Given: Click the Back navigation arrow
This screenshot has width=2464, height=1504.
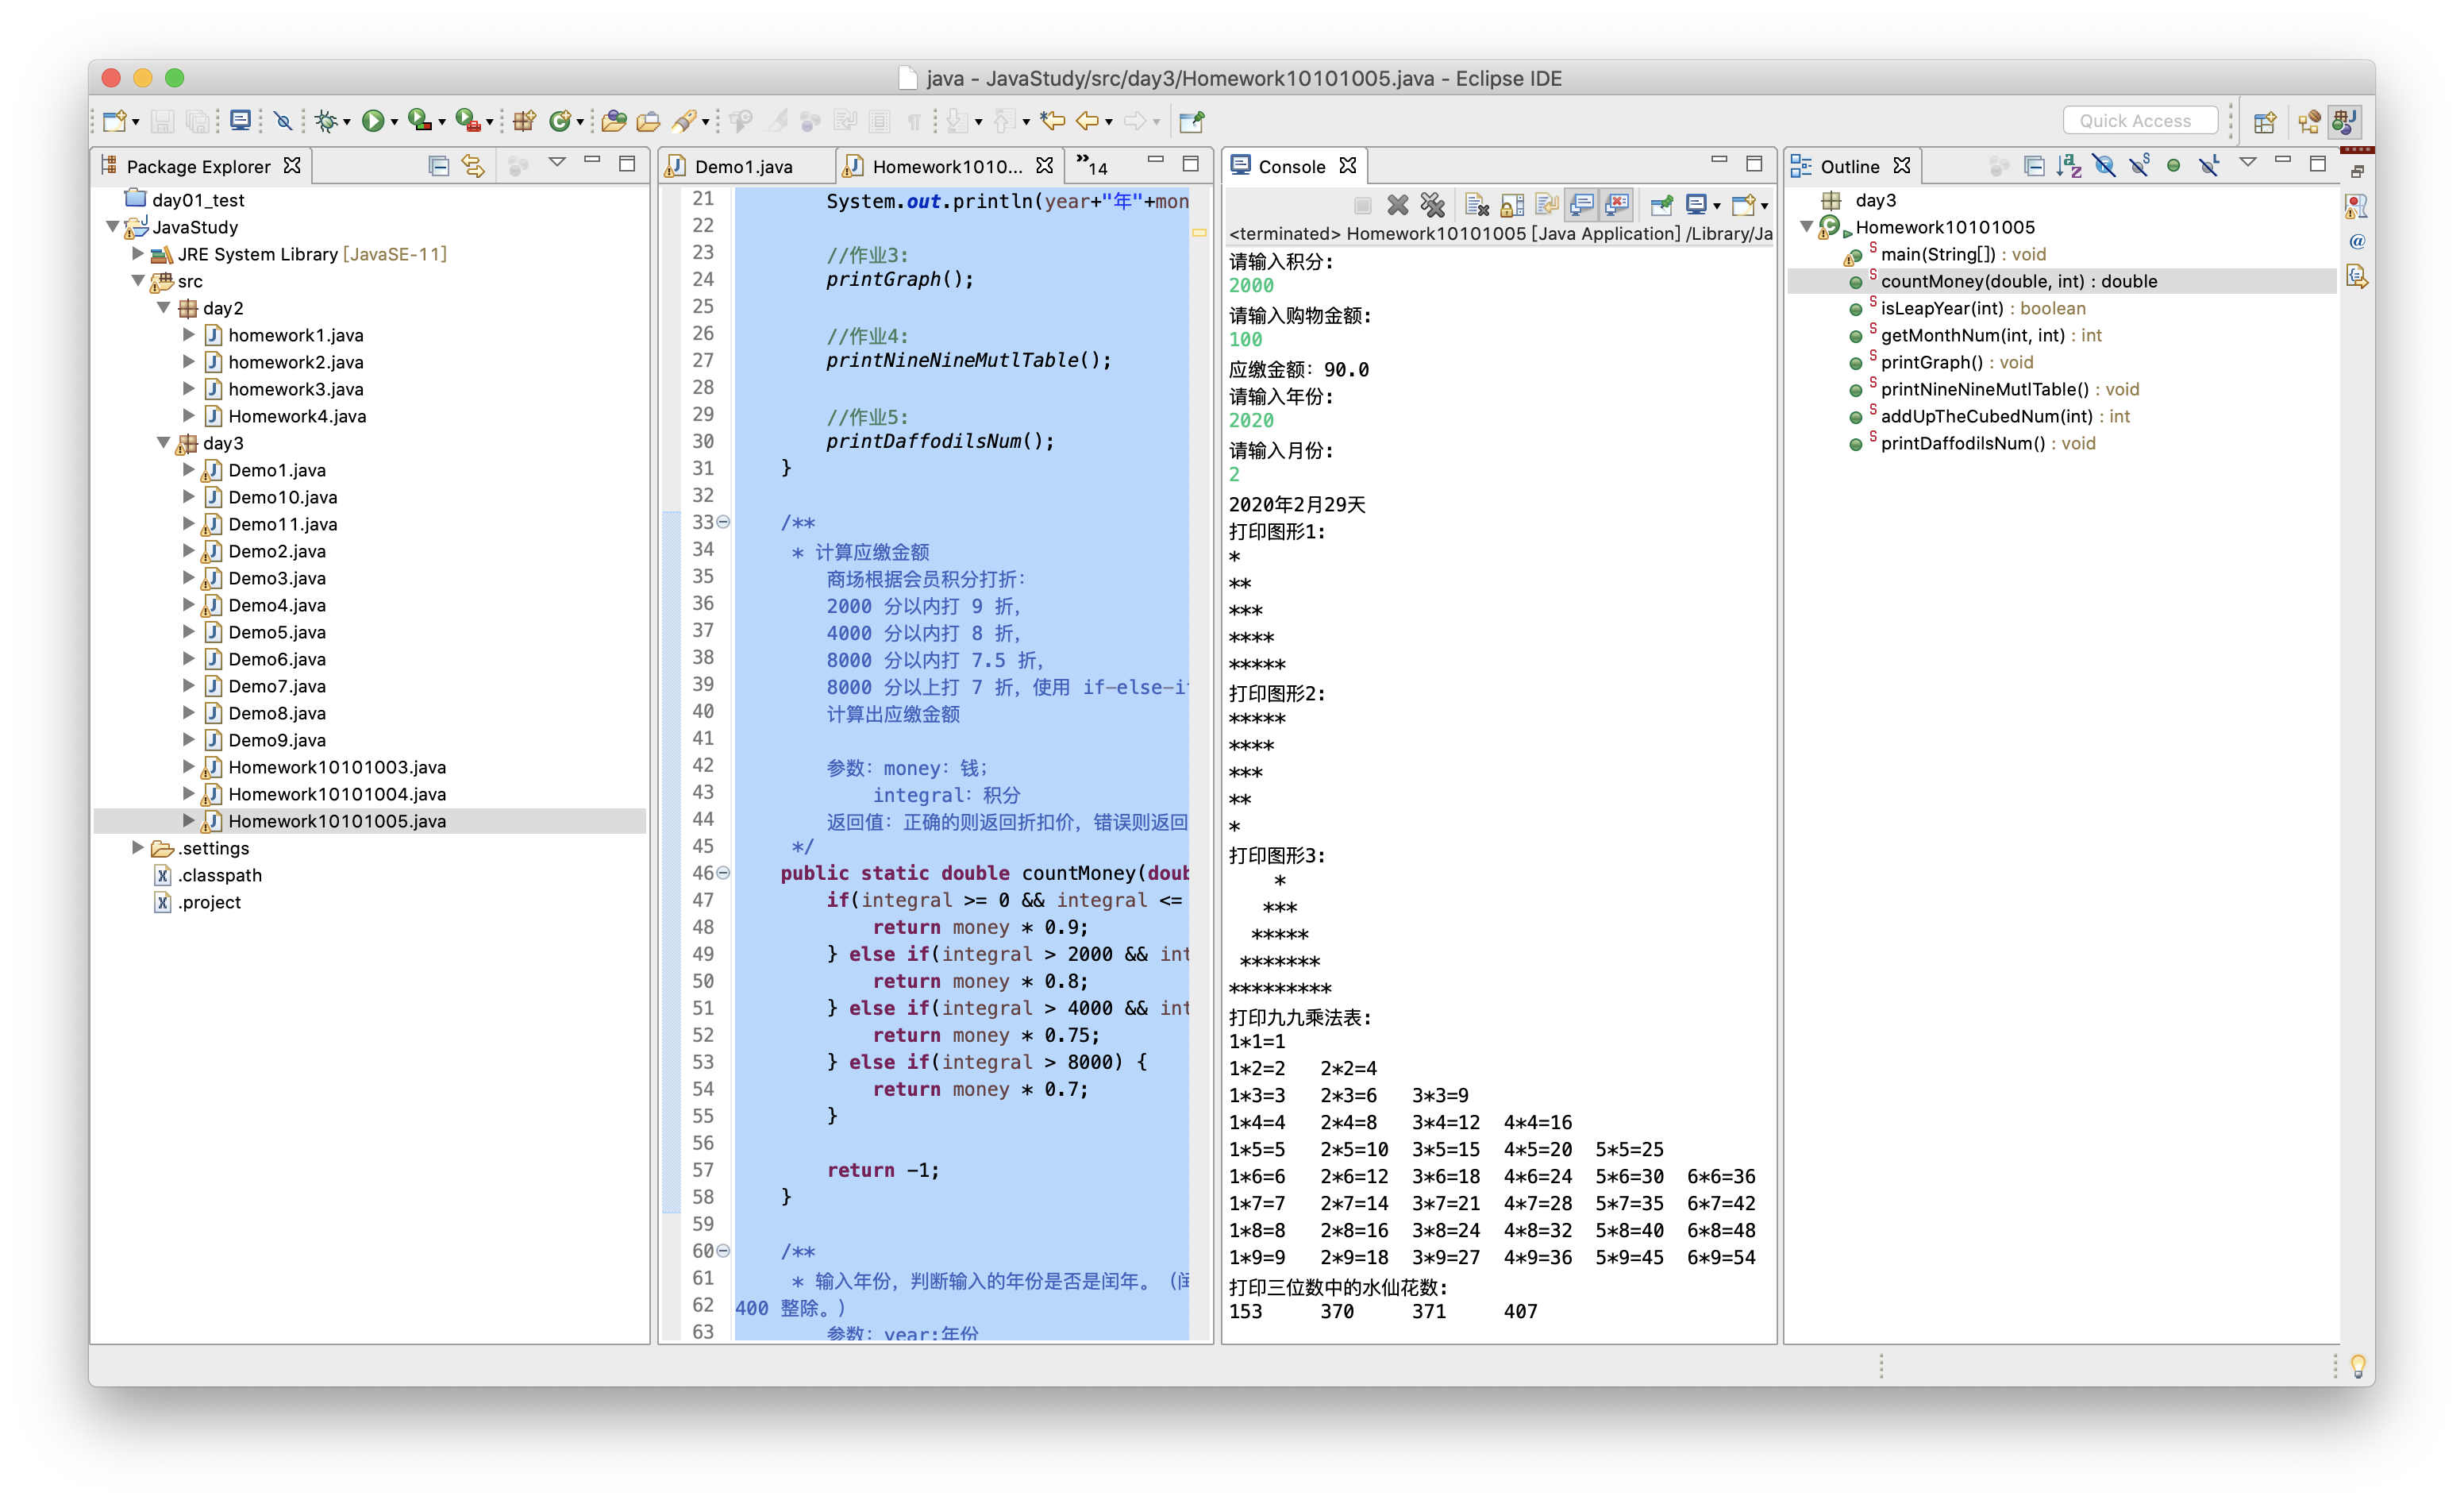Looking at the screenshot, I should [1087, 121].
